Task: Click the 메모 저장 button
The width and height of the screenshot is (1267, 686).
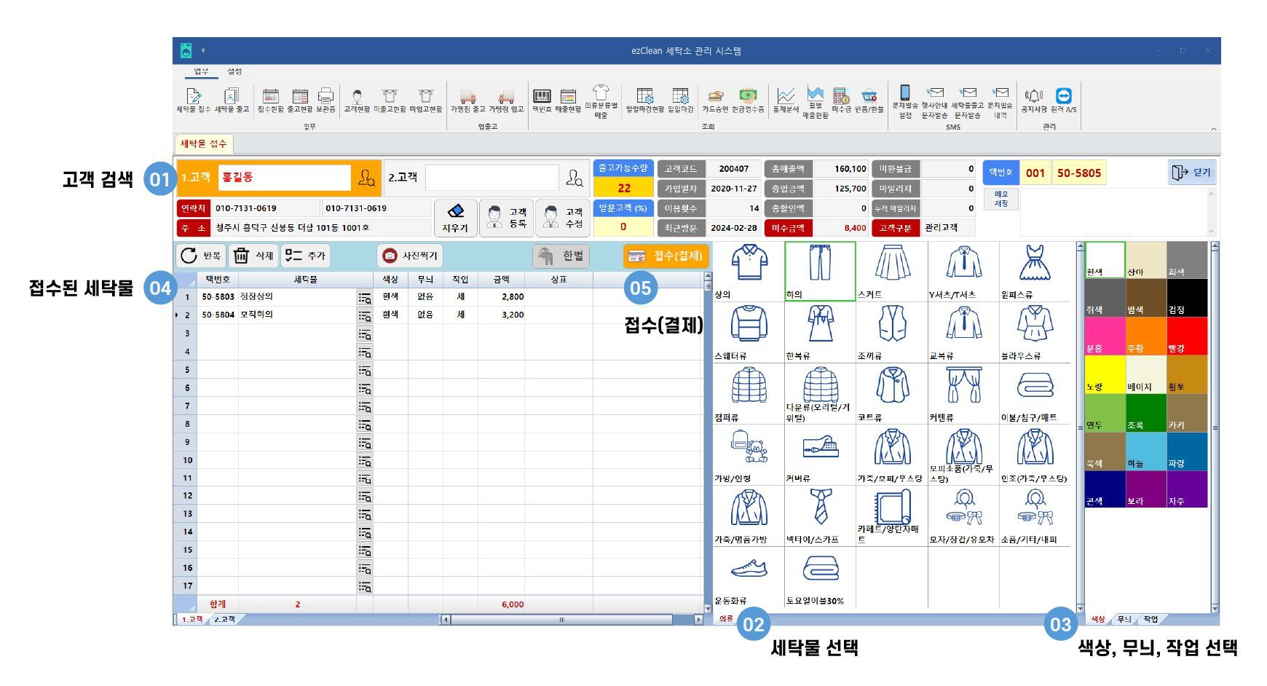Action: pos(1001,200)
